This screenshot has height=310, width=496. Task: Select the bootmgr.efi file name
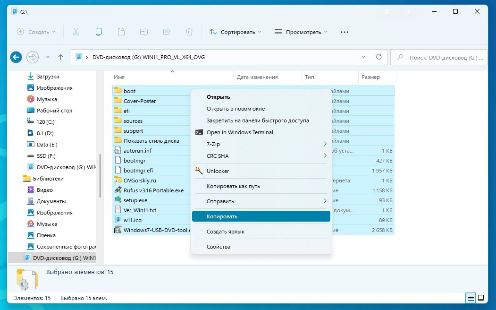138,170
